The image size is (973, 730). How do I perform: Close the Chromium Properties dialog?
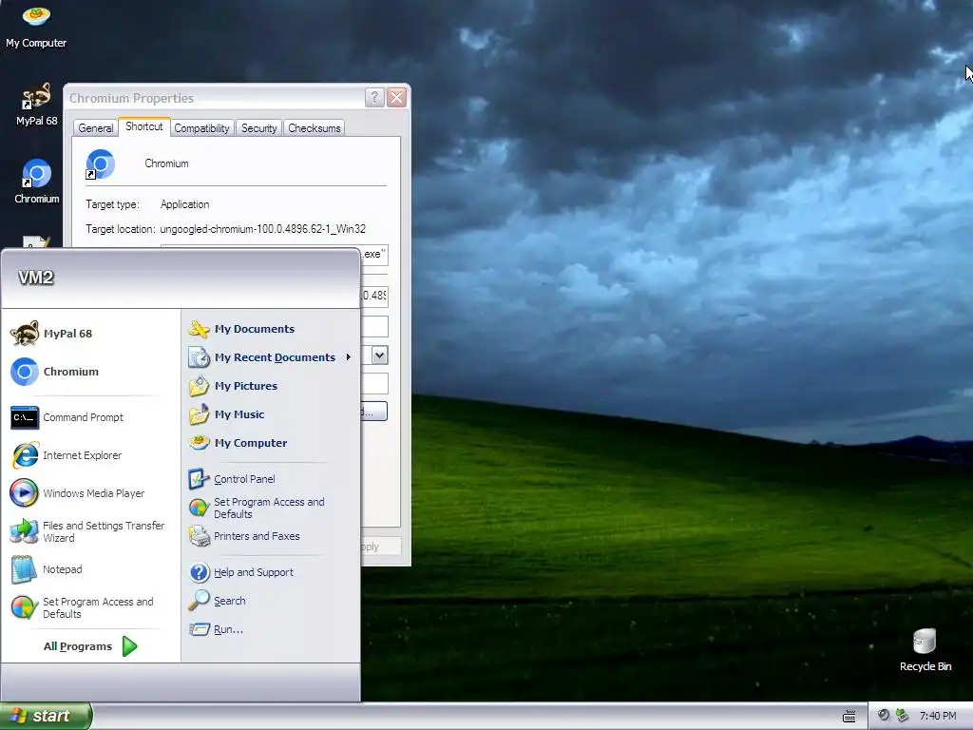tap(396, 98)
